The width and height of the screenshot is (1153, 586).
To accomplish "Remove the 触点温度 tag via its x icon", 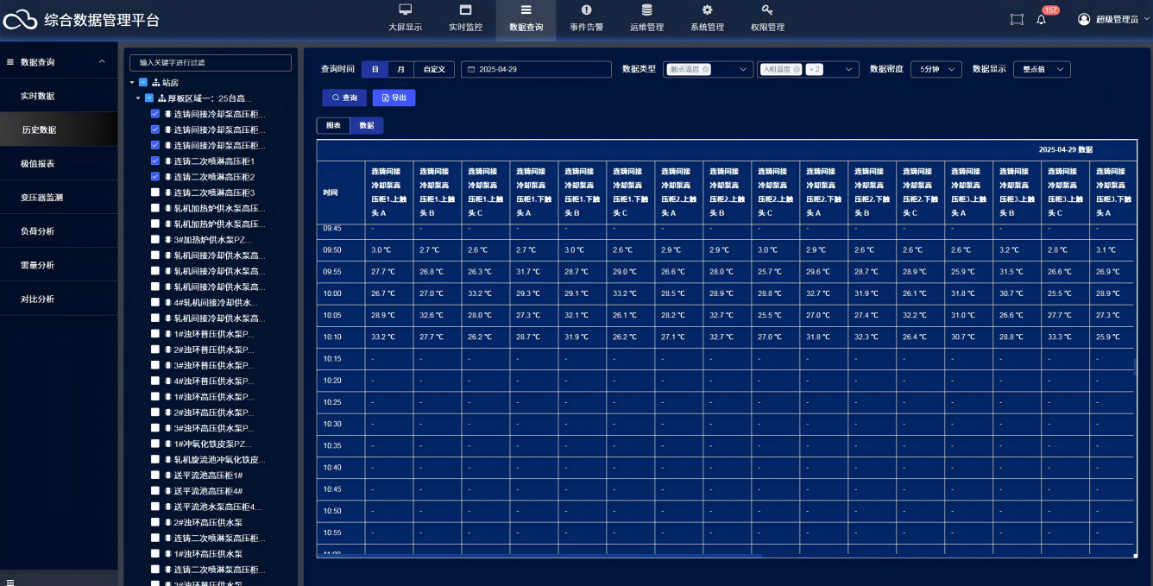I will [x=705, y=69].
